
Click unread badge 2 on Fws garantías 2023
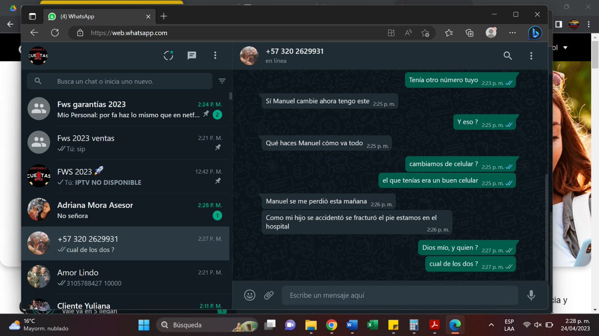pyautogui.click(x=217, y=115)
